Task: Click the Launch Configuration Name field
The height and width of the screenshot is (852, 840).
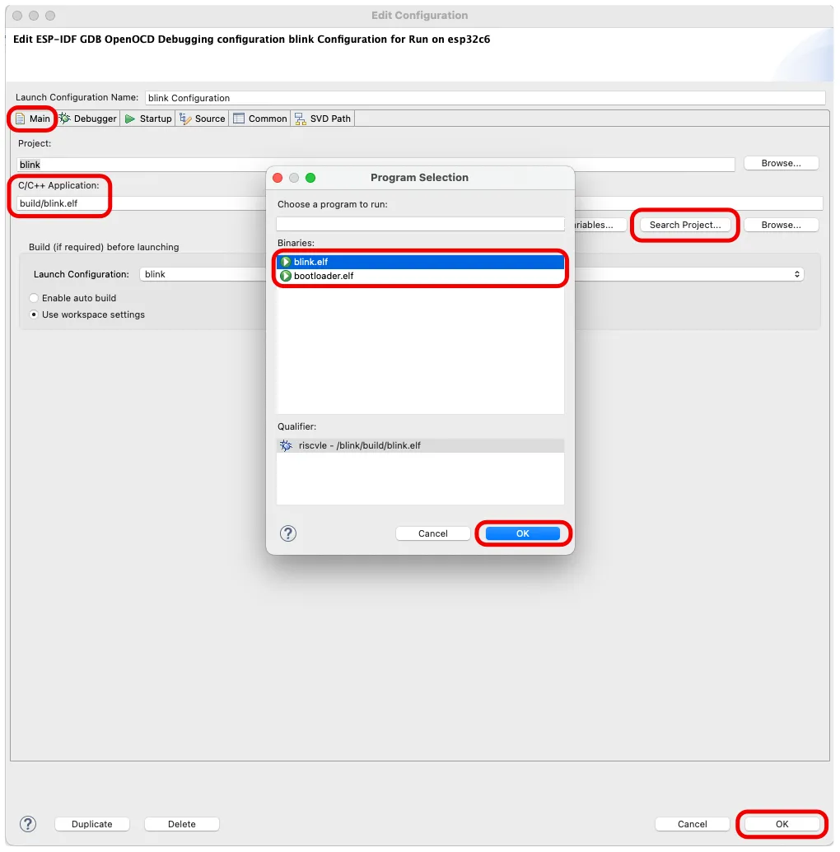Action: coord(484,98)
